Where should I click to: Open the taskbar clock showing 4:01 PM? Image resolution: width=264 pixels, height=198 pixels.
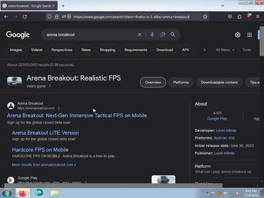[251, 193]
